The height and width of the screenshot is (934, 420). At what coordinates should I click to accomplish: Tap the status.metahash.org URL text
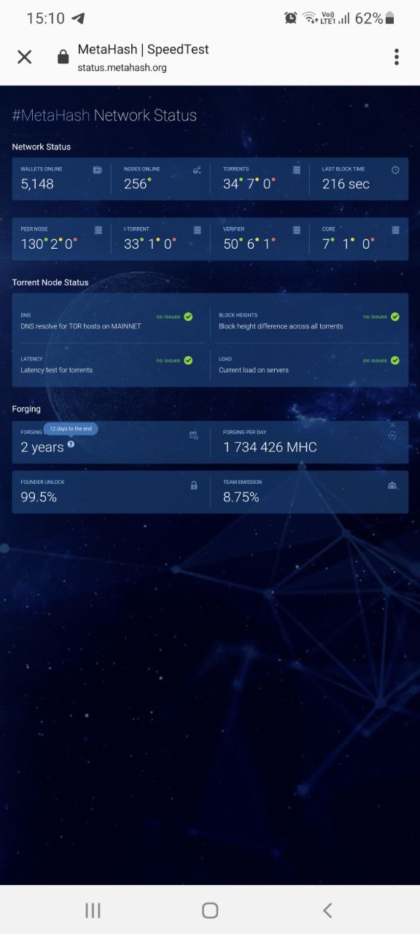click(122, 68)
